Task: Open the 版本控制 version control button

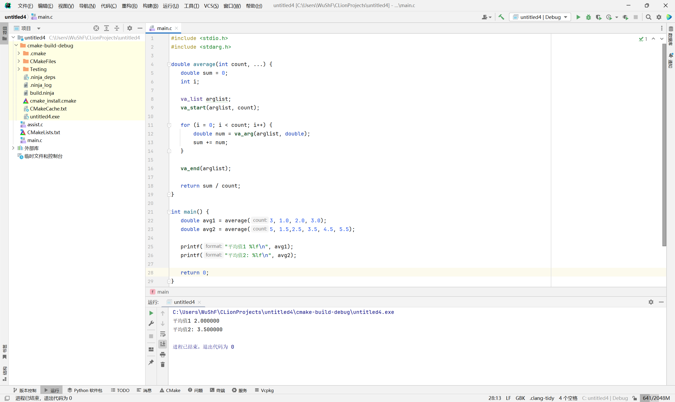Action: click(25, 390)
